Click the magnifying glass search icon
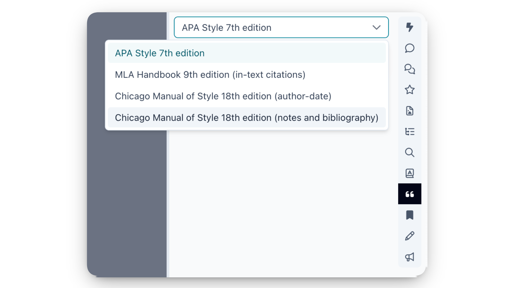Image resolution: width=513 pixels, height=288 pixels. (410, 152)
